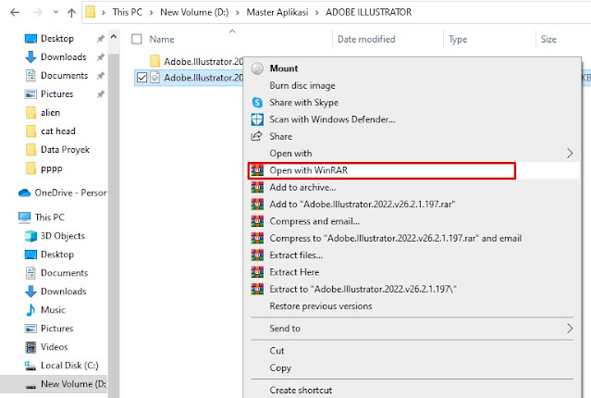Select Open with WinRAR
This screenshot has height=398, width=591.
click(308, 170)
